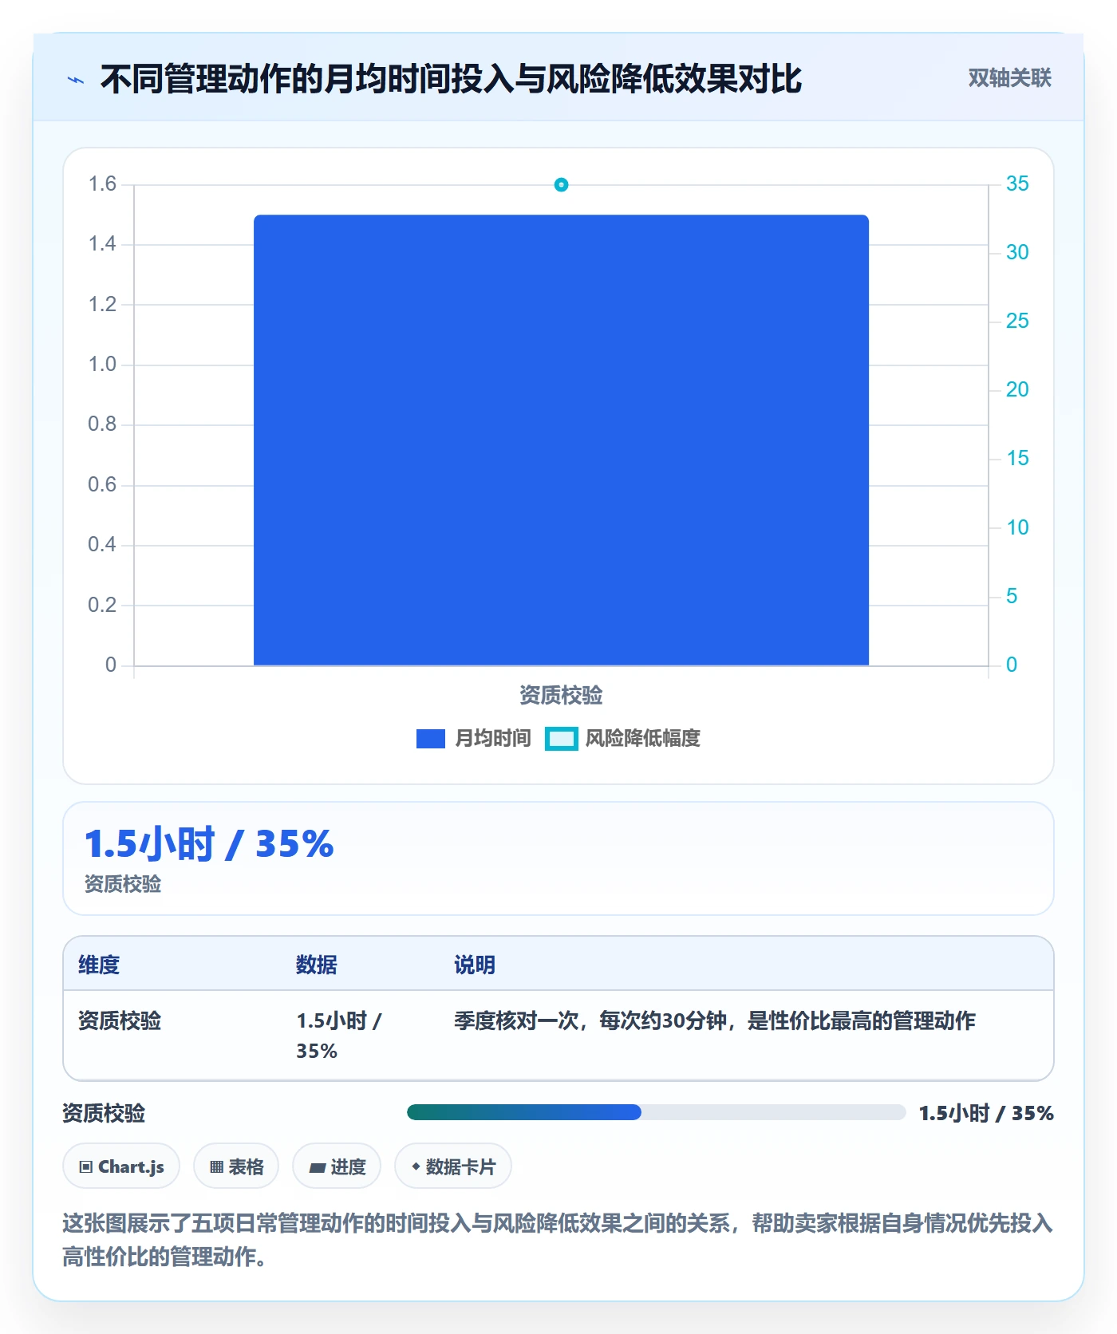Image resolution: width=1117 pixels, height=1334 pixels.
Task: Click the left axis label 1.6
Action: pyautogui.click(x=102, y=184)
